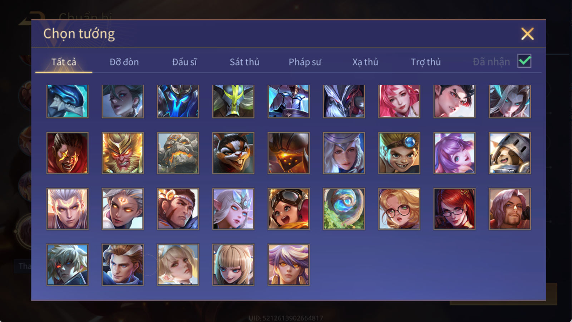Choose the red-haired woman with glasses hero

[x=454, y=209]
